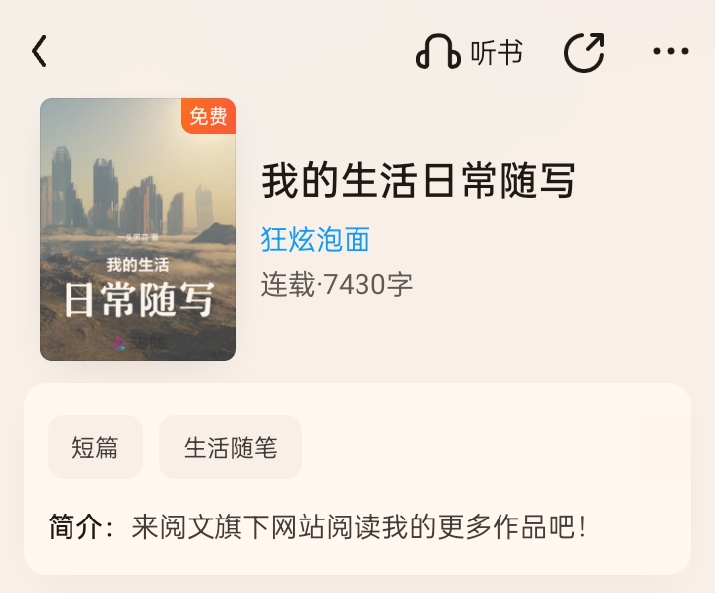The image size is (715, 593).
Task: Tap the headphones audiobook icon
Action: [438, 52]
